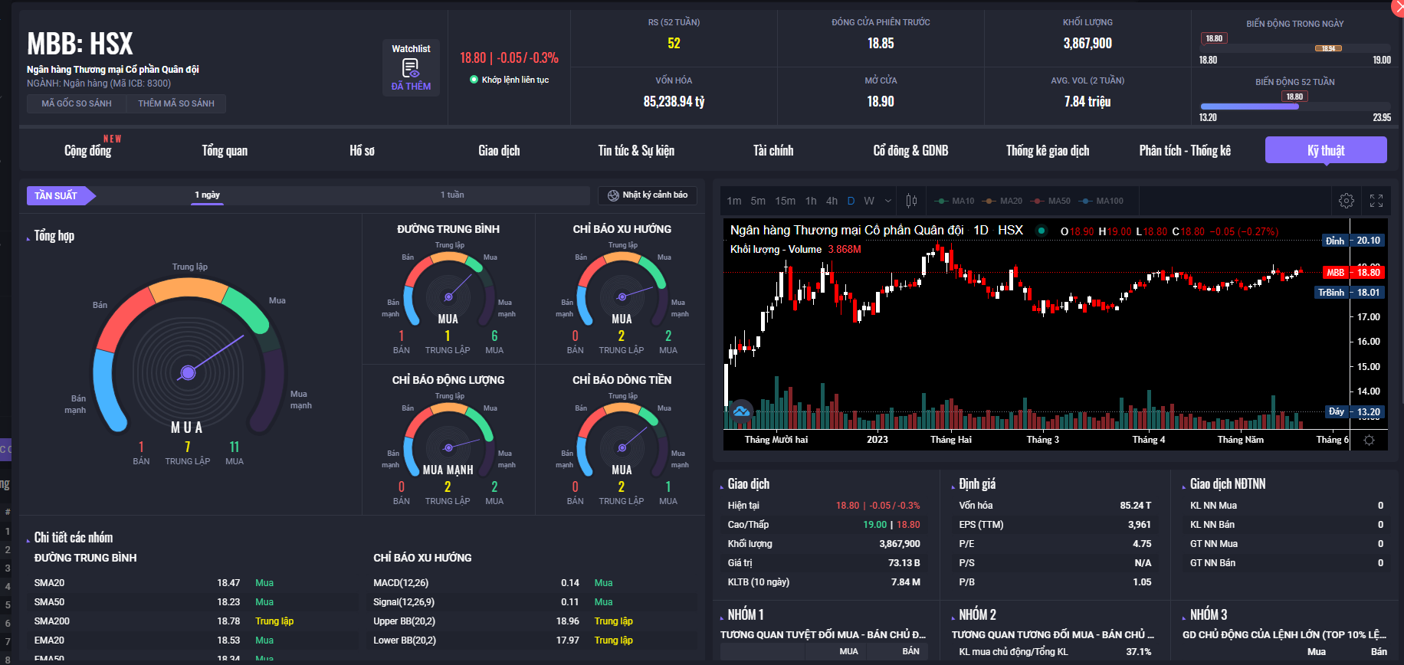Click the TradingView logo on chart

741,411
